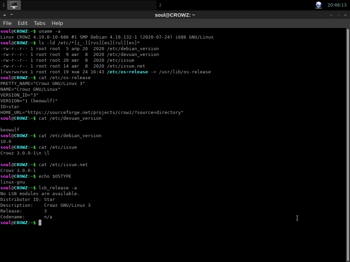Click the cat /etc/issue.net command
Image resolution: width=350 pixels, height=262 pixels.
[63, 165]
